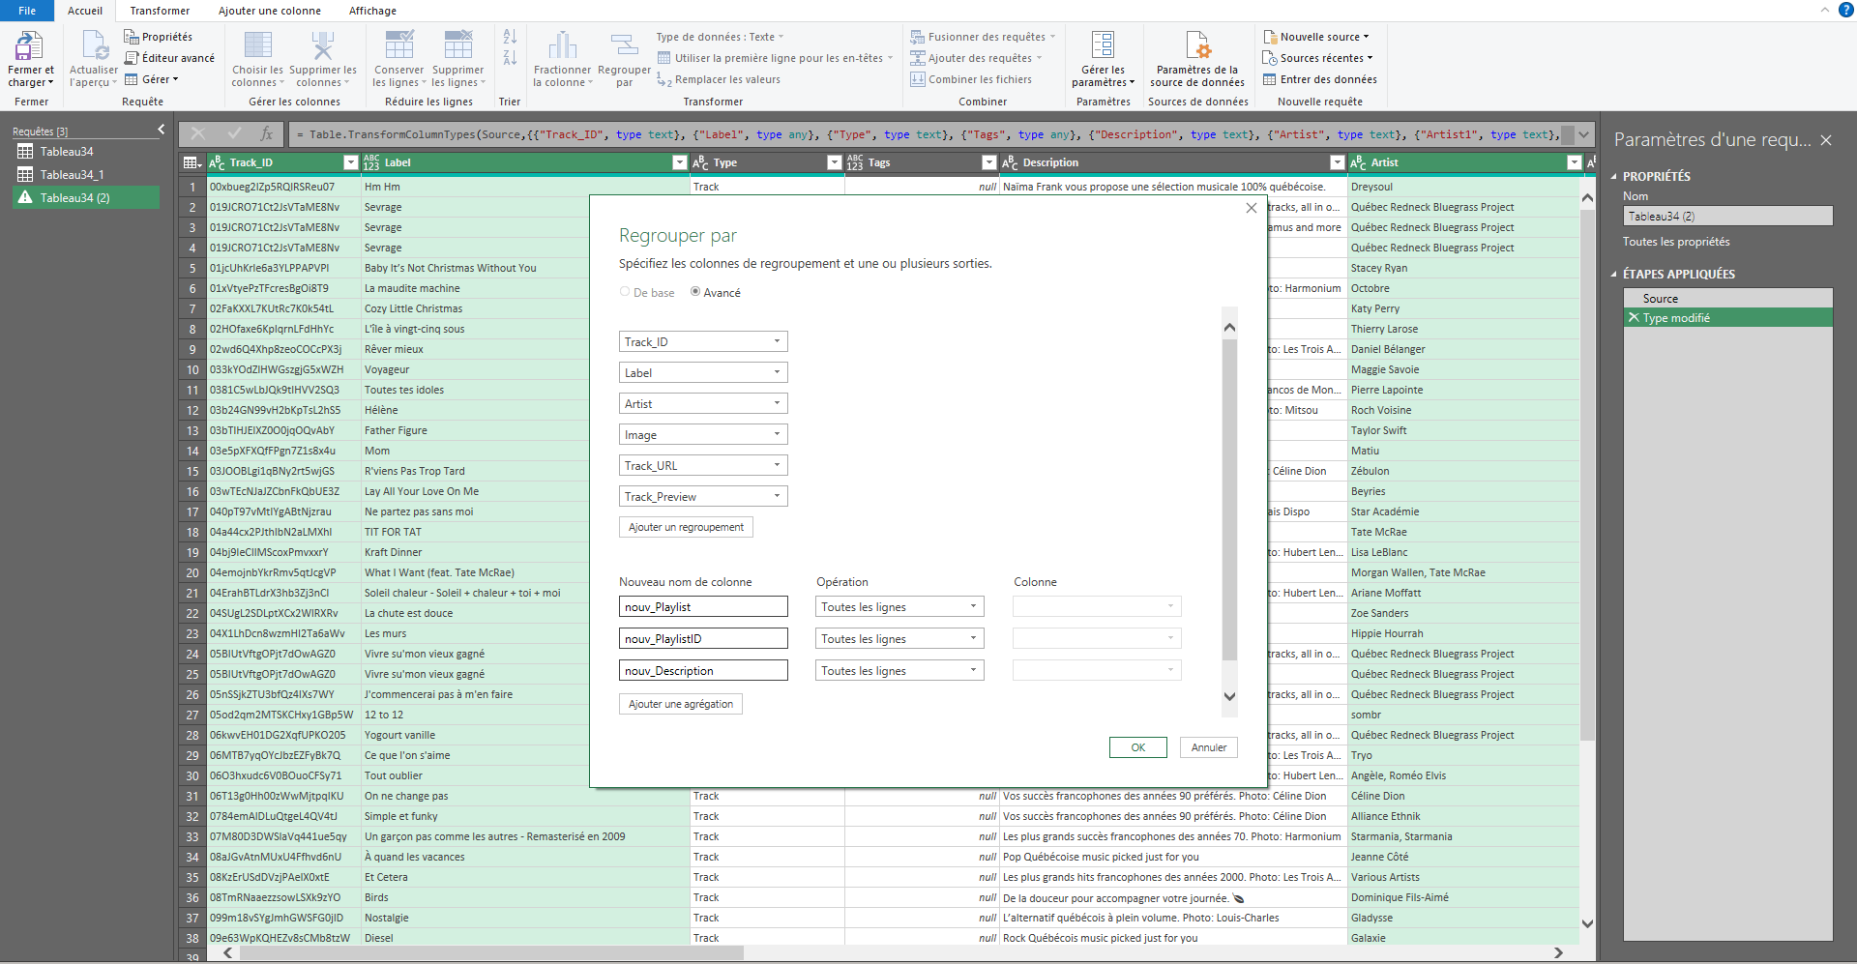
Task: Click Fermer et charger icon
Action: tap(30, 45)
